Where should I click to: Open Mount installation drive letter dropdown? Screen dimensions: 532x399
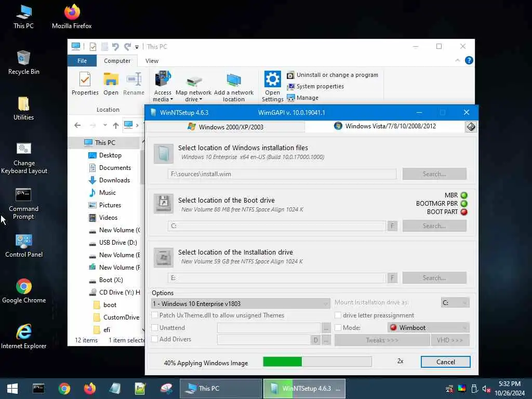(x=455, y=302)
